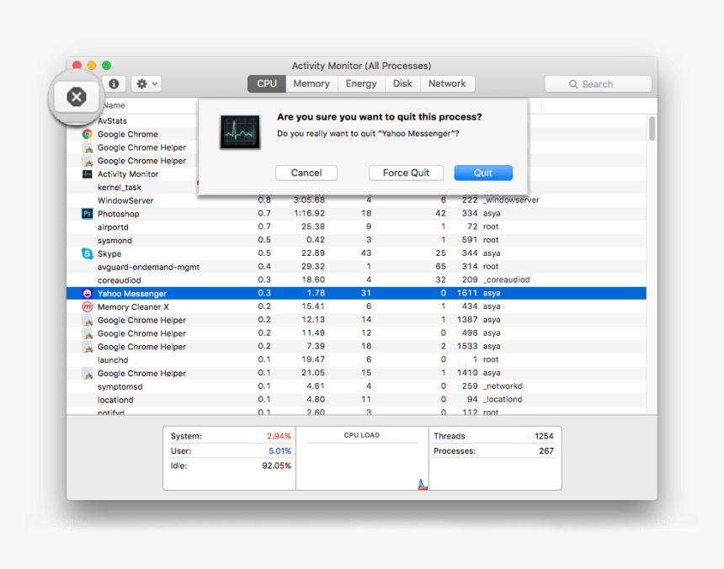Click into the Search field
The height and width of the screenshot is (569, 724).
click(598, 84)
